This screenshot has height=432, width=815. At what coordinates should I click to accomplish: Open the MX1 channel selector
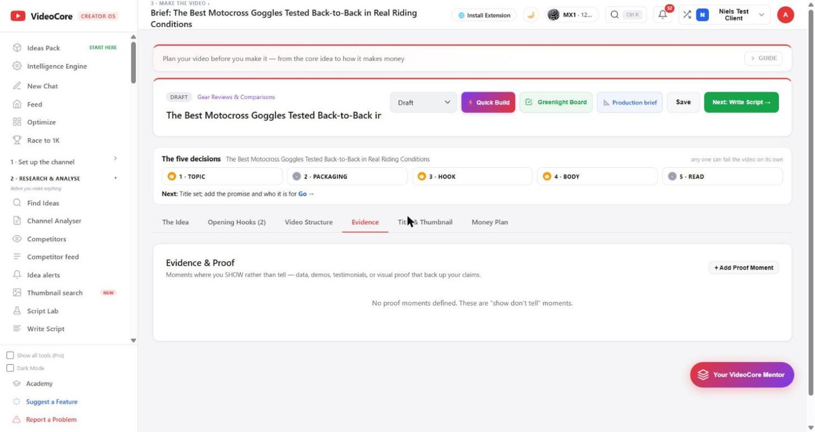click(571, 15)
